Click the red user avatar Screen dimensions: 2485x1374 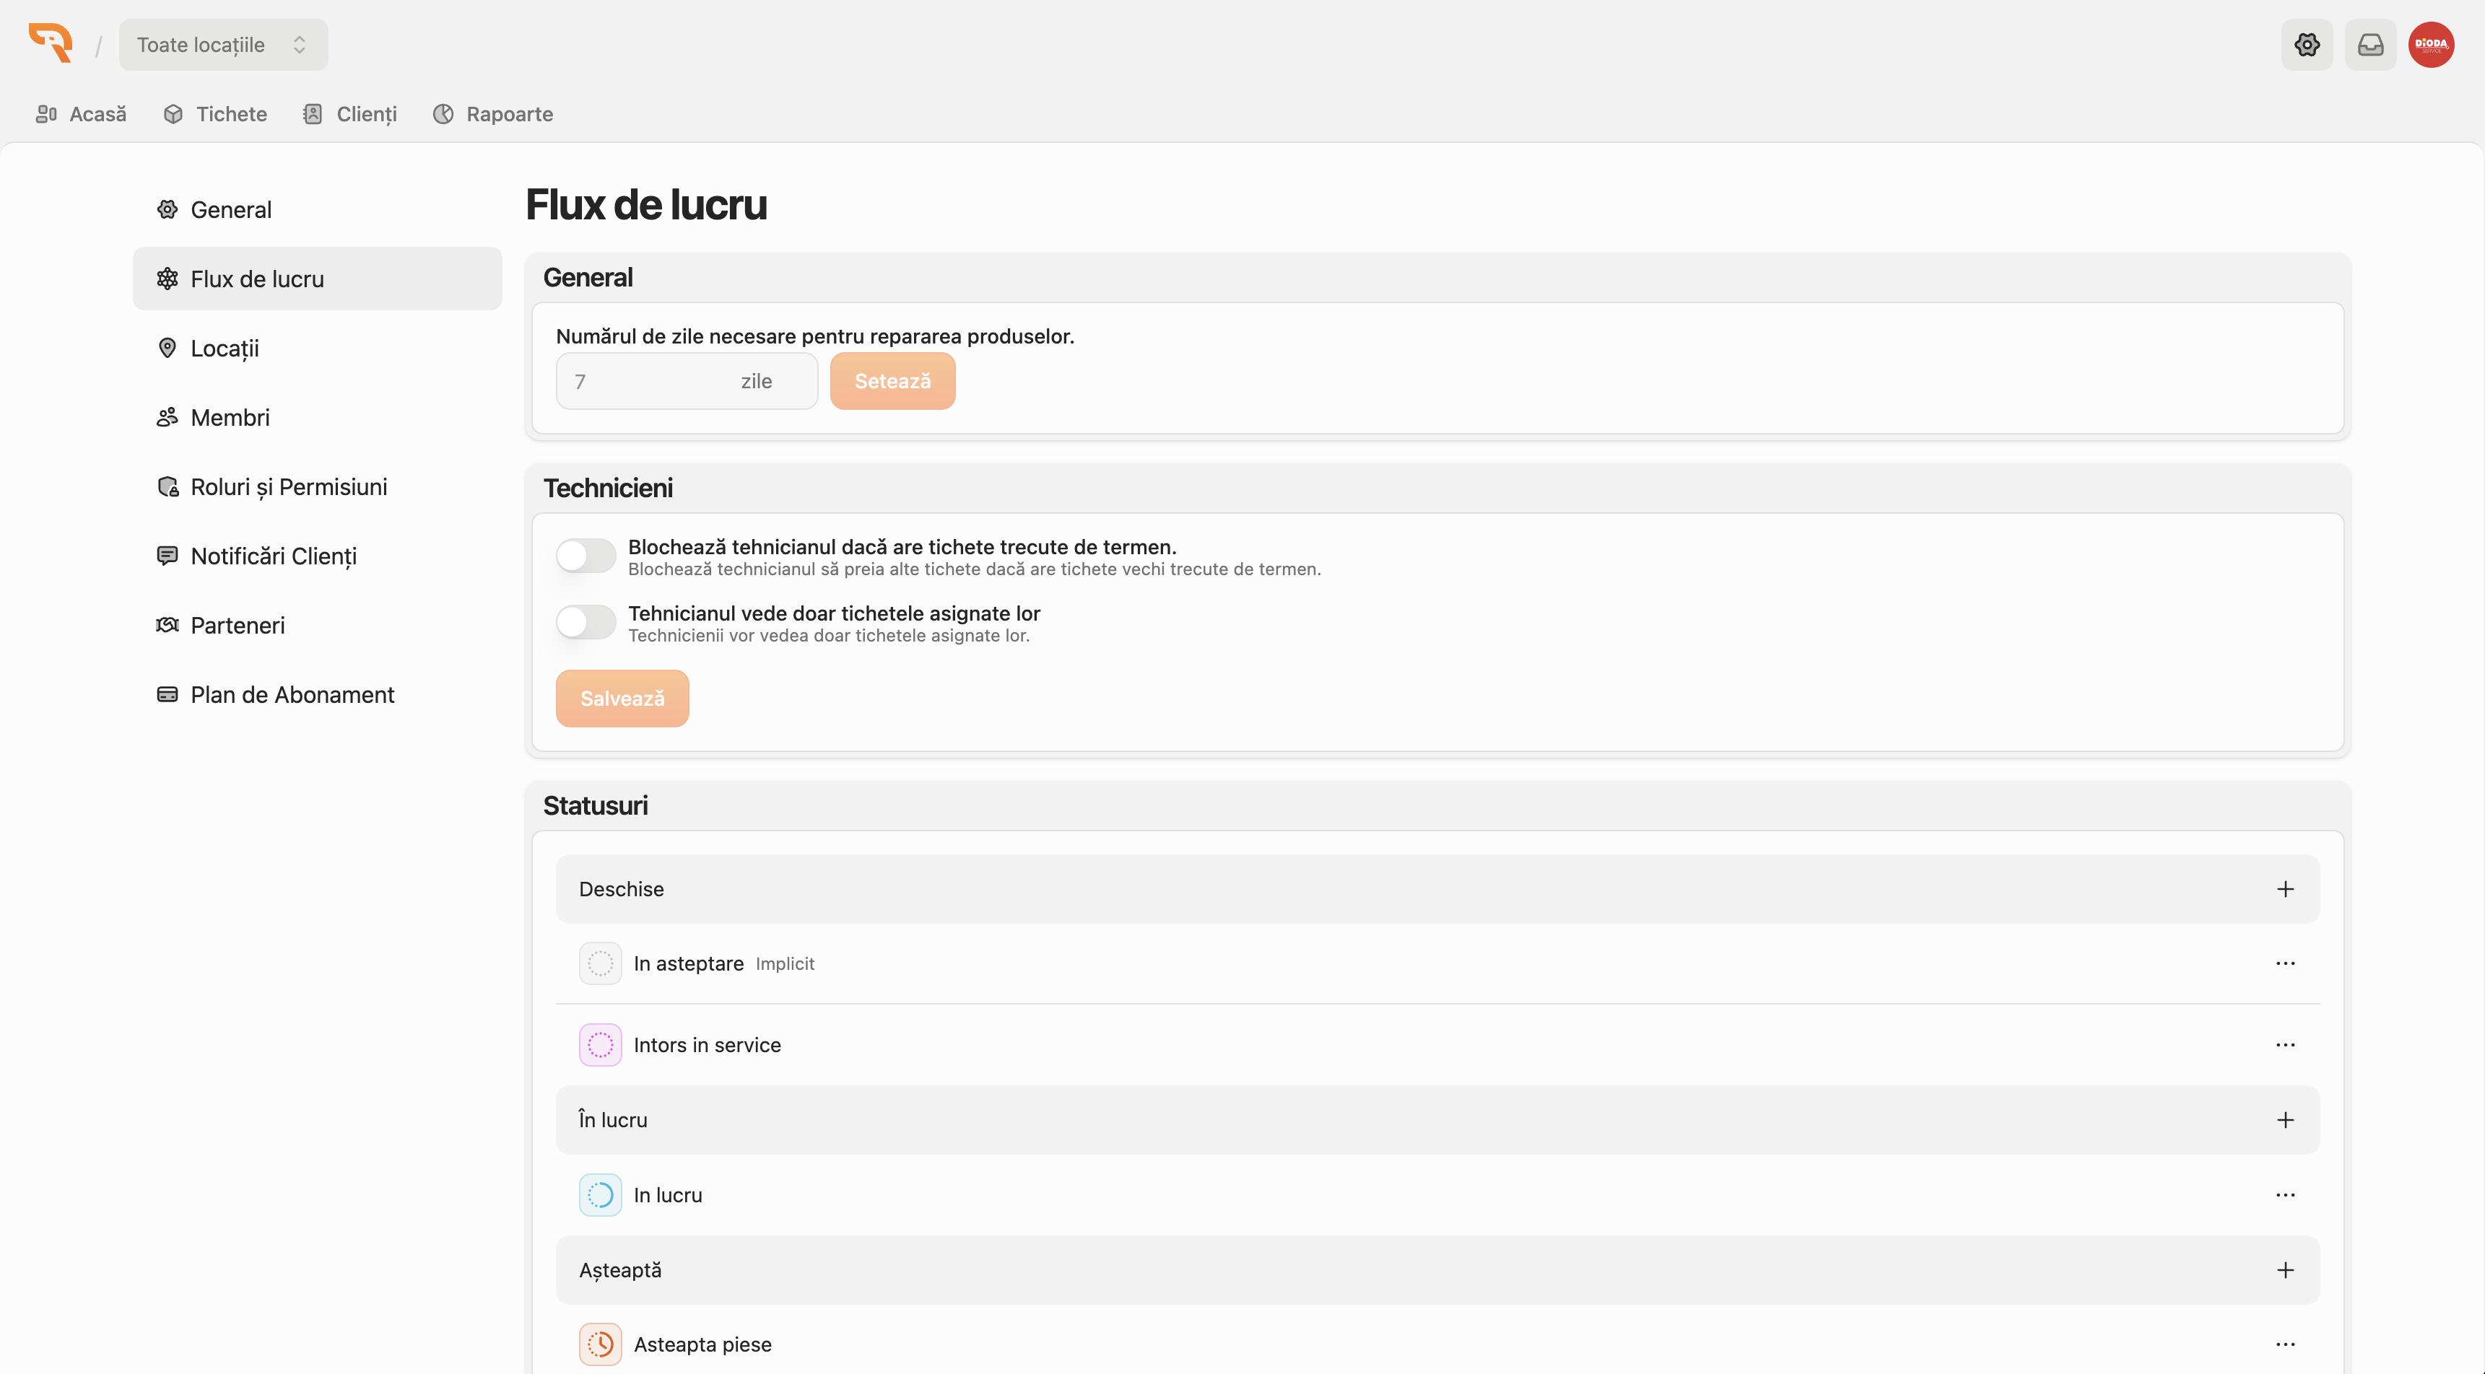tap(2431, 44)
